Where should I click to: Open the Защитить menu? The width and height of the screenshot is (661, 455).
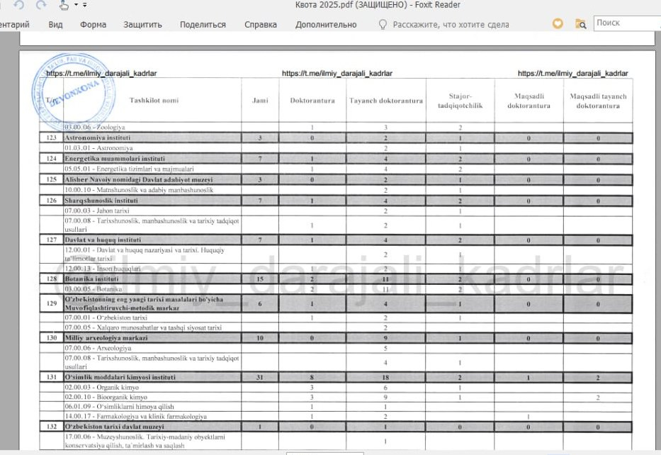(142, 23)
